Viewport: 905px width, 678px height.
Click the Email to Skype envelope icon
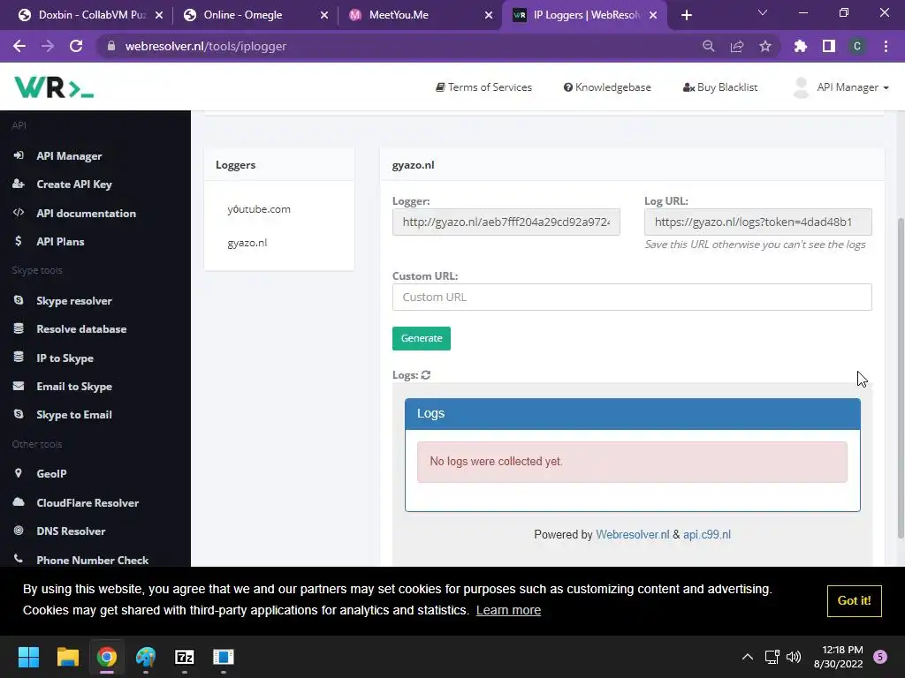click(19, 386)
